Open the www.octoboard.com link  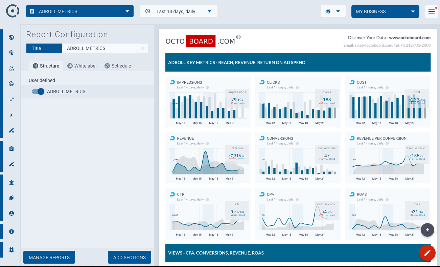410,38
